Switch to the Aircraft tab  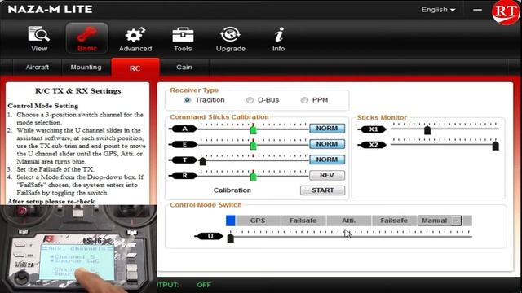tap(38, 67)
